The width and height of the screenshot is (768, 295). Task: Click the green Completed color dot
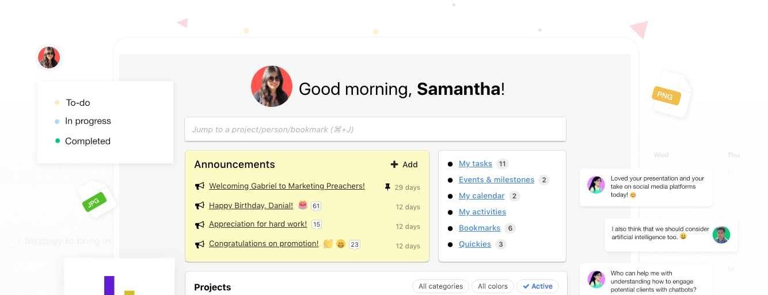coord(57,141)
